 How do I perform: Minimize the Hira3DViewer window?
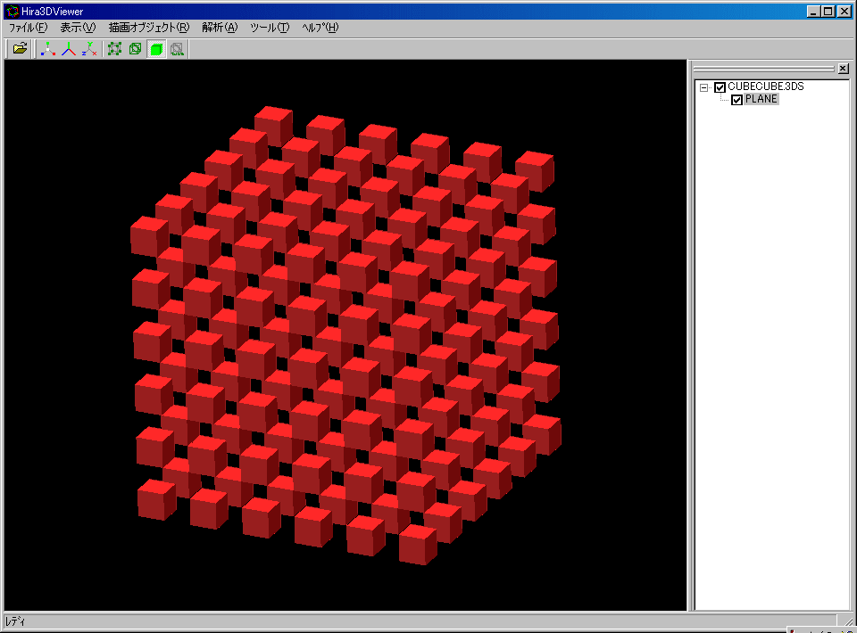(x=813, y=11)
